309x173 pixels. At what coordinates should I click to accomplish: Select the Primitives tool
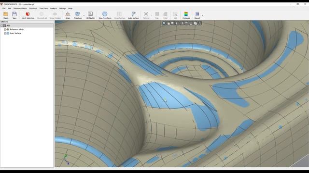pos(78,15)
